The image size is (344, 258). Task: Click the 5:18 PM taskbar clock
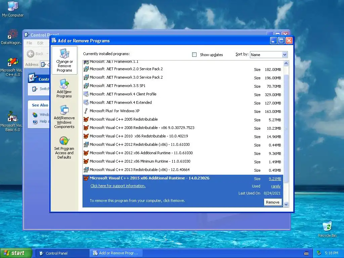(x=331, y=253)
